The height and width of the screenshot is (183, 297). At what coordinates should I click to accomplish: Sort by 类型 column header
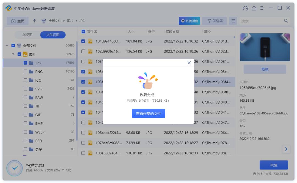point(151,31)
